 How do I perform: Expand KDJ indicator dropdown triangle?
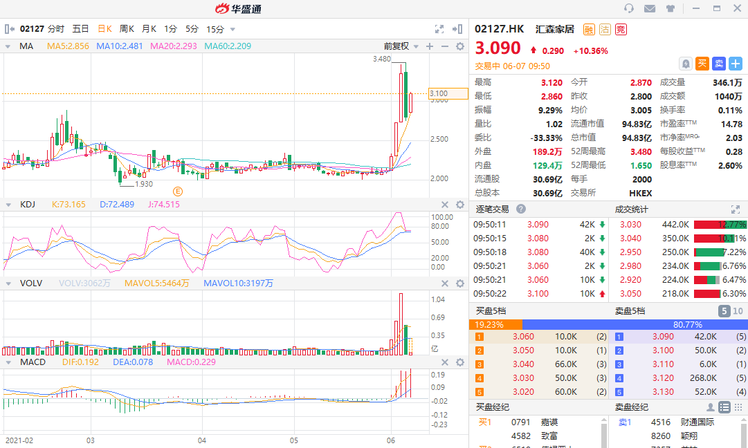point(8,205)
